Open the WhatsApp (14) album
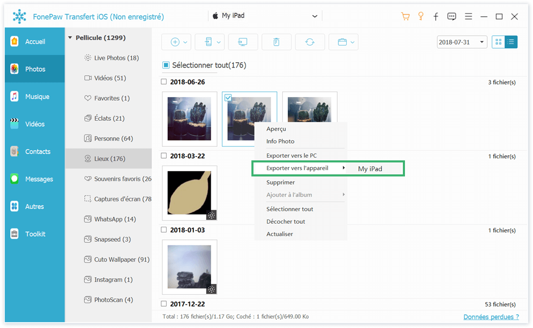The width and height of the screenshot is (533, 328). (x=115, y=219)
